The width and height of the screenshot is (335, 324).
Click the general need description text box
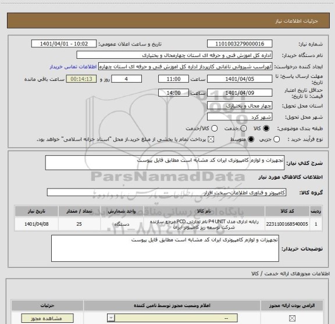point(165,163)
